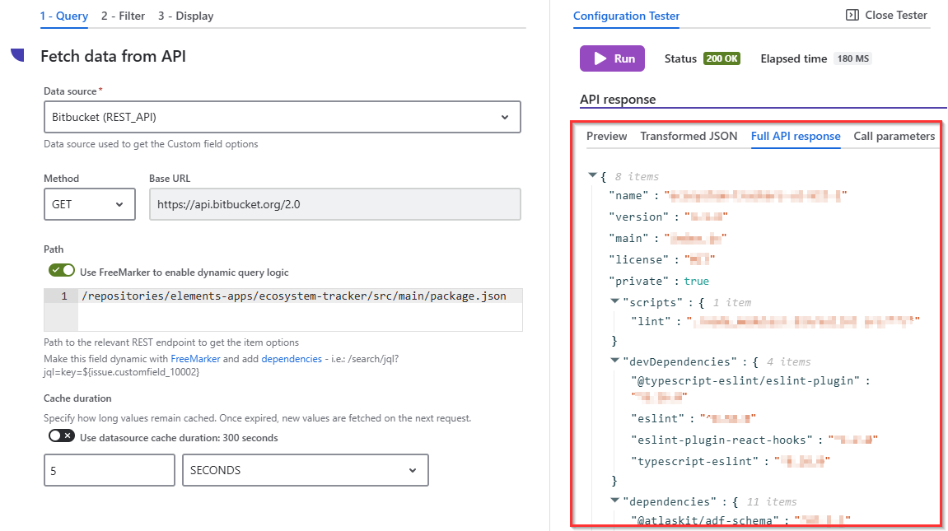Open the Data source dropdown (Bitbucket REST_API)

point(283,117)
